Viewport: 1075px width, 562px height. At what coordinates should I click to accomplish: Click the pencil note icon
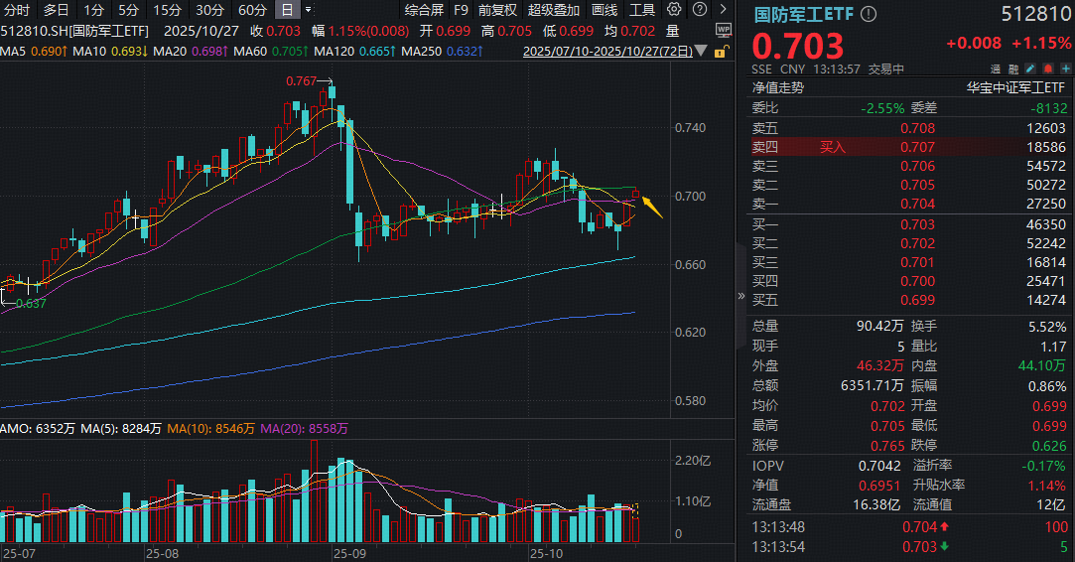pyautogui.click(x=1031, y=70)
